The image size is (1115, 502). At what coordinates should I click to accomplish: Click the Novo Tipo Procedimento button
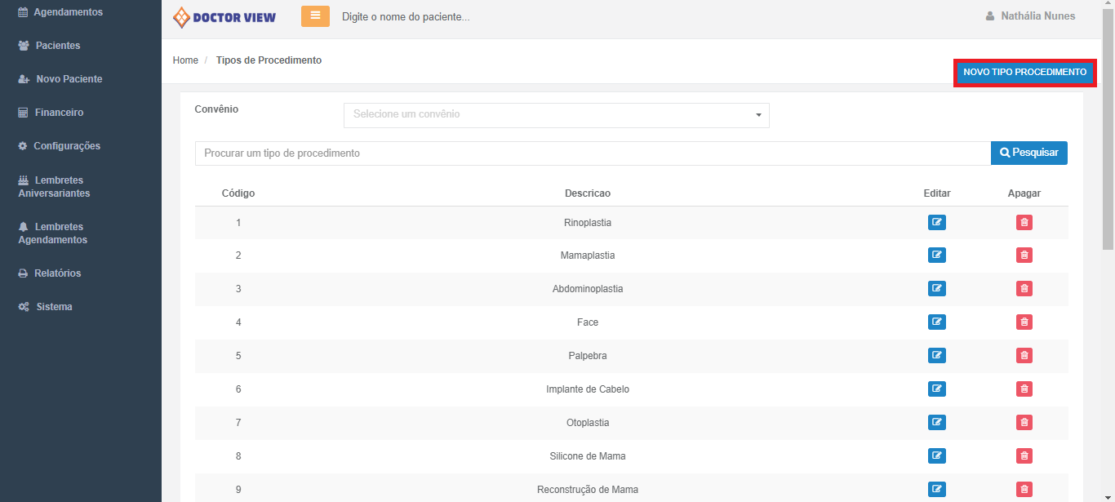point(1024,73)
